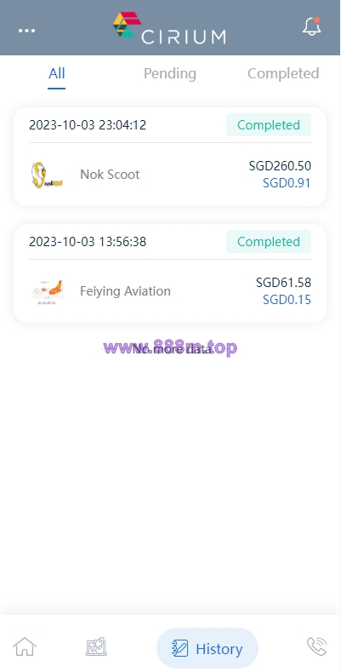Open customer support phone icon
341x672 pixels.
[x=316, y=646]
